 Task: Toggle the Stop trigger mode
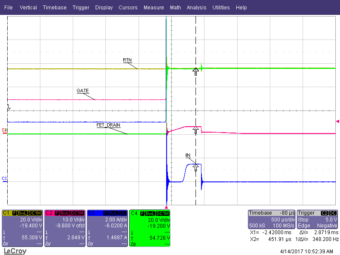coord(303,220)
